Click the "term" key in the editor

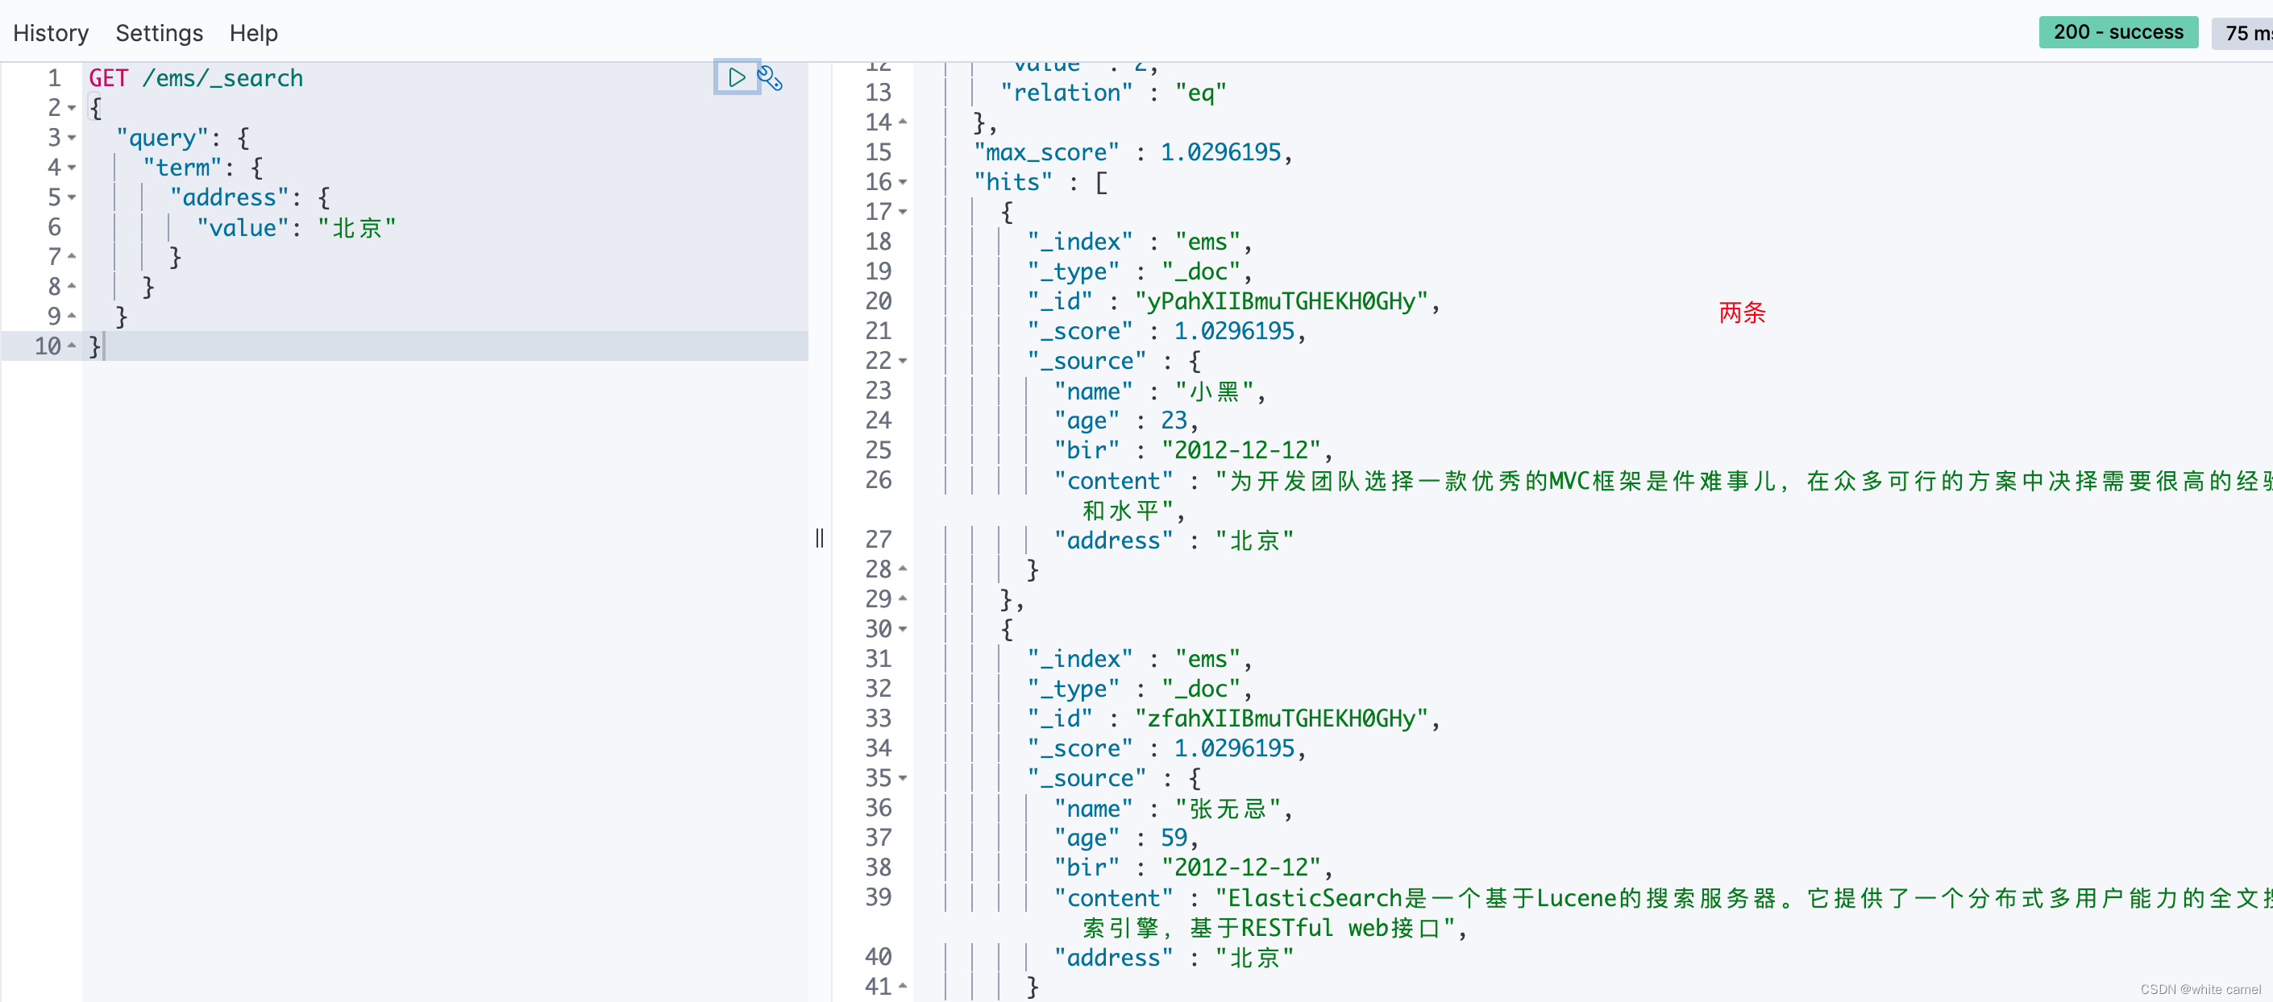(183, 168)
